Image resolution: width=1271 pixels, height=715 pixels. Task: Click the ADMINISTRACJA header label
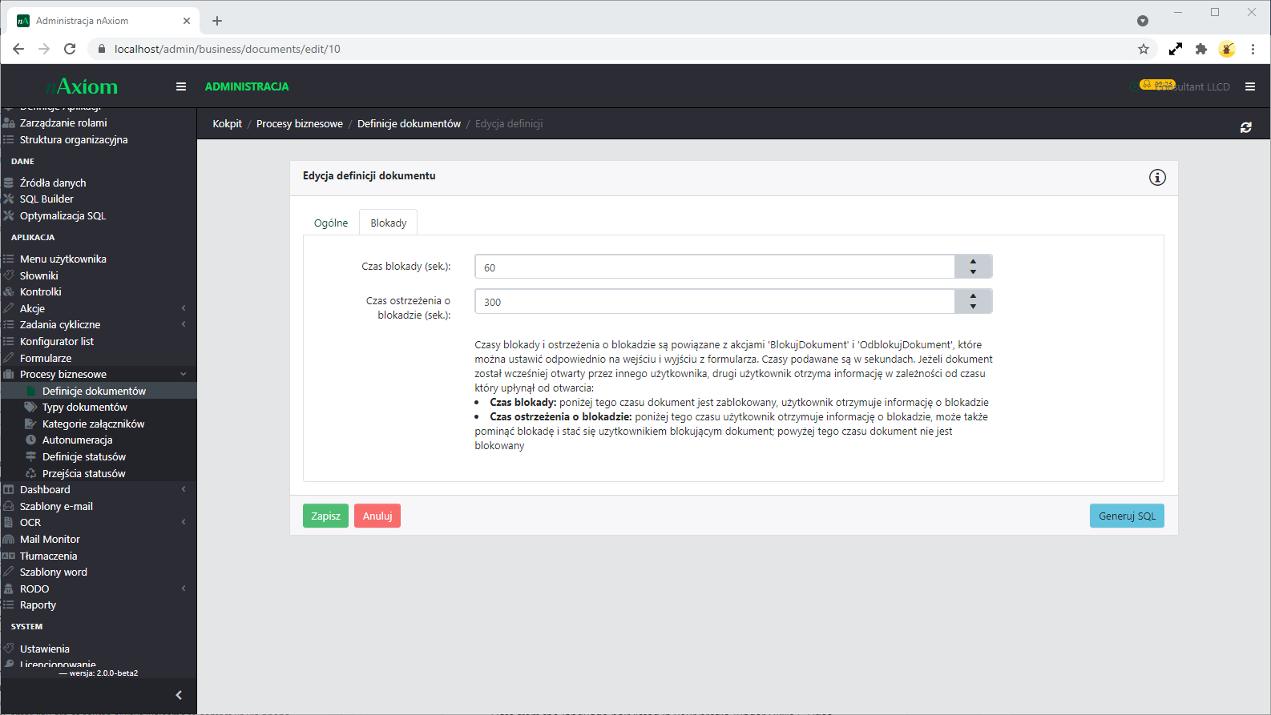point(247,86)
